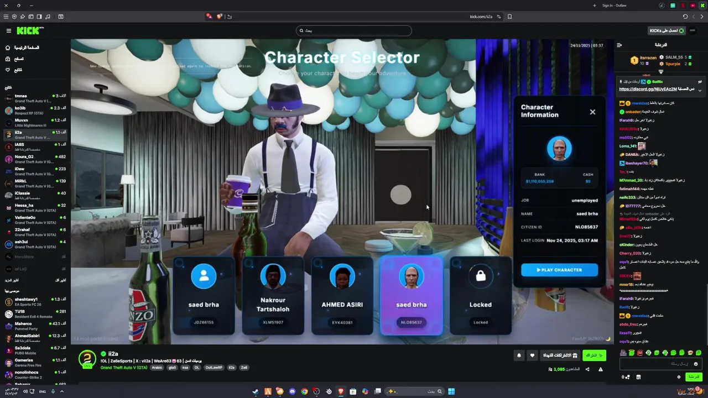Screen dimensions: 708x398
Task: Open the Discord link in pinned message
Action: click(648, 89)
